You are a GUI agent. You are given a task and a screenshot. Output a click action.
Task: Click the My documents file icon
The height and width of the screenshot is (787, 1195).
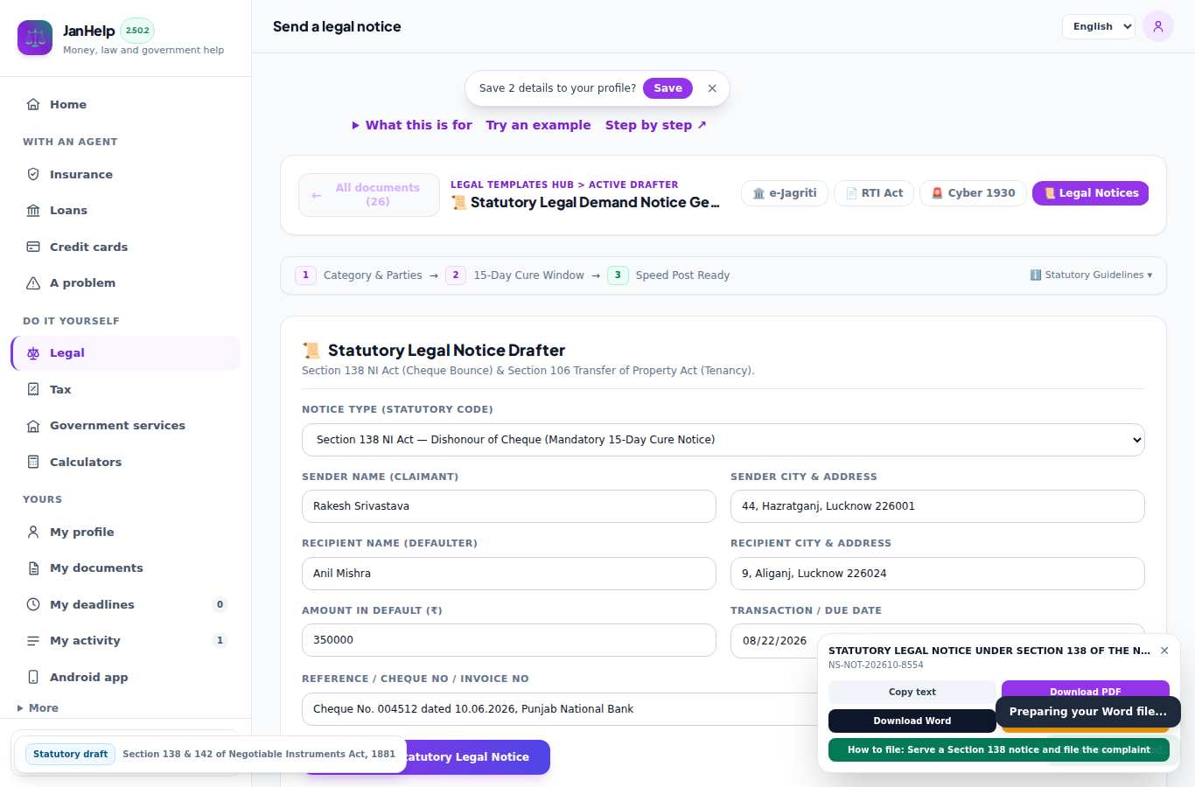33,568
